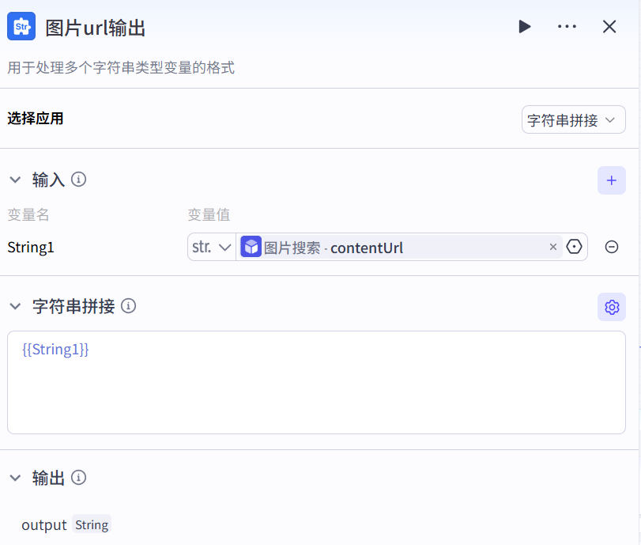This screenshot has height=545, width=641.
Task: Add a new input variable with plus button
Action: (x=611, y=180)
